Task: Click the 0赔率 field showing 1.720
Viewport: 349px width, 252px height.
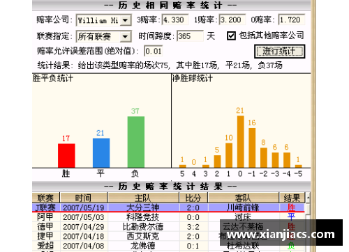Action: coord(292,19)
